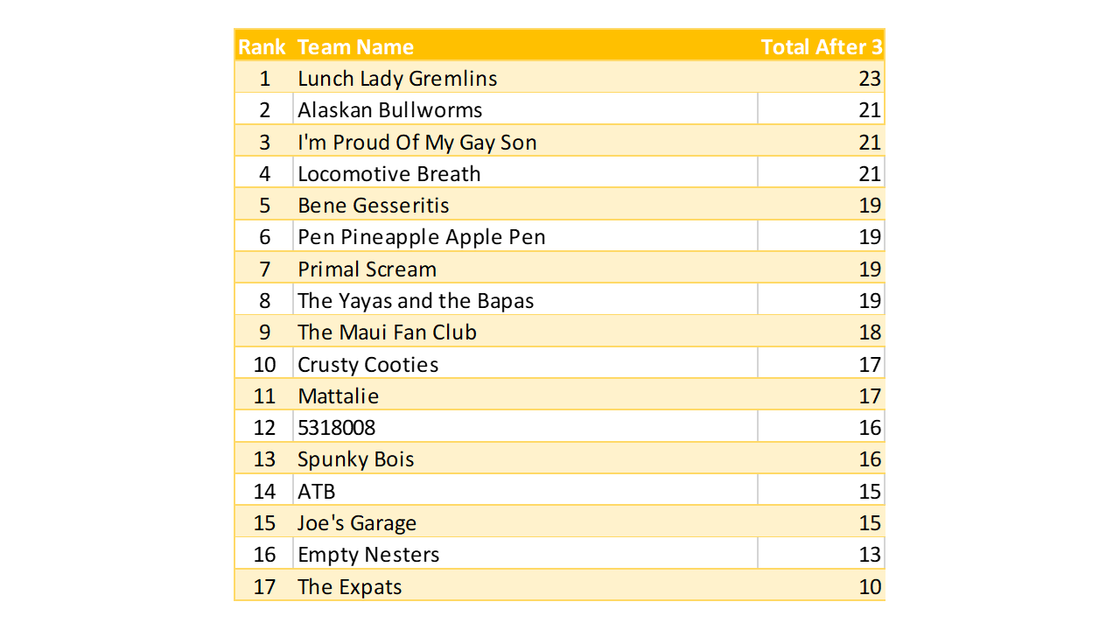Select the Primal Scream team cell
Viewport: 1120px width, 630px height.
(367, 269)
